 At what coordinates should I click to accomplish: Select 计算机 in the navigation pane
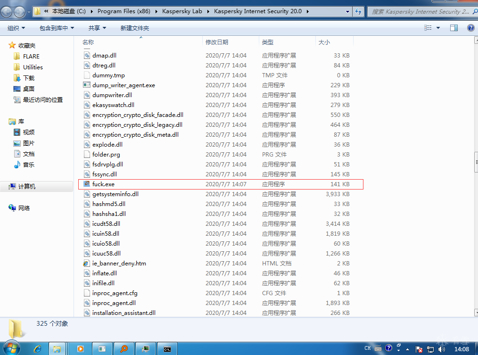tap(26, 186)
